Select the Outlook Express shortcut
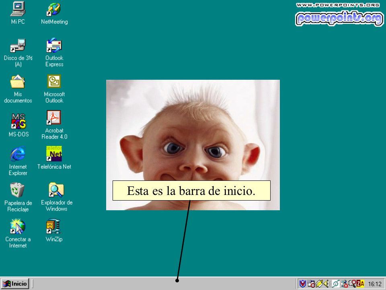 [x=54, y=52]
